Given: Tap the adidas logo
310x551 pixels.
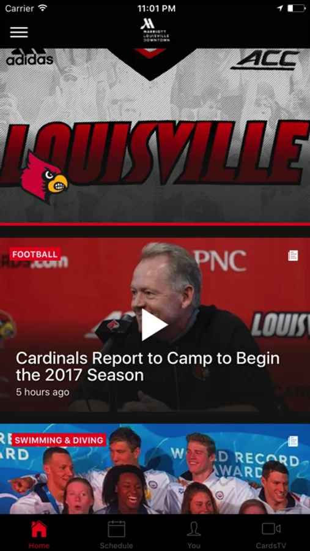Looking at the screenshot, I should (x=30, y=57).
